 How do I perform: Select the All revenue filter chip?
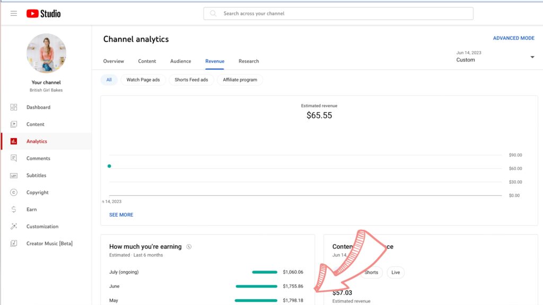tap(109, 80)
